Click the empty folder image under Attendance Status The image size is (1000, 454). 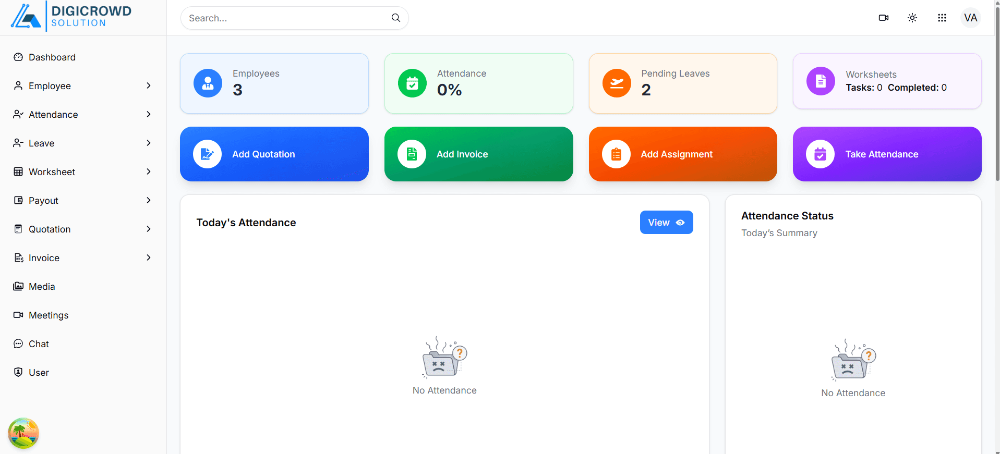click(x=853, y=360)
